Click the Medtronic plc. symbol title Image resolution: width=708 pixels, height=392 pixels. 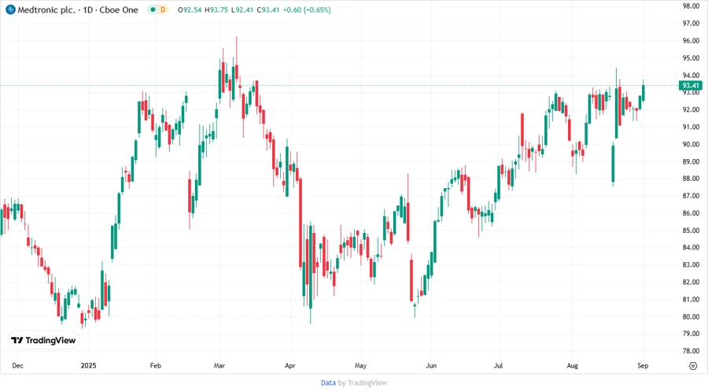[46, 10]
